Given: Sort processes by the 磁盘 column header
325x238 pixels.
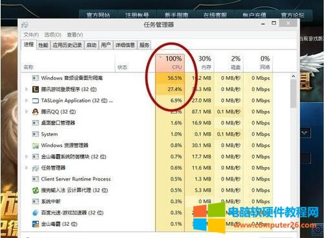Looking at the screenshot, I should [228, 63].
